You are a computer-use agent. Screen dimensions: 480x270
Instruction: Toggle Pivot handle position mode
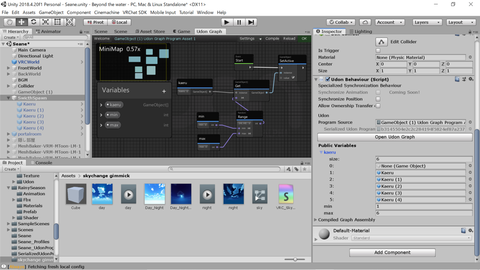coord(96,22)
